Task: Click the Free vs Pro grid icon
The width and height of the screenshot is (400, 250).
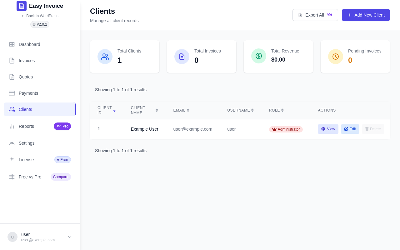Action: [x=12, y=177]
